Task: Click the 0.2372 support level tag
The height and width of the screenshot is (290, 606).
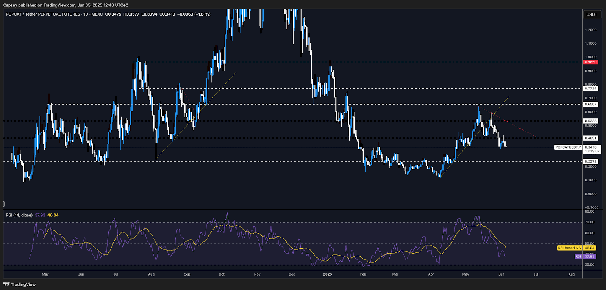Action: pos(590,161)
